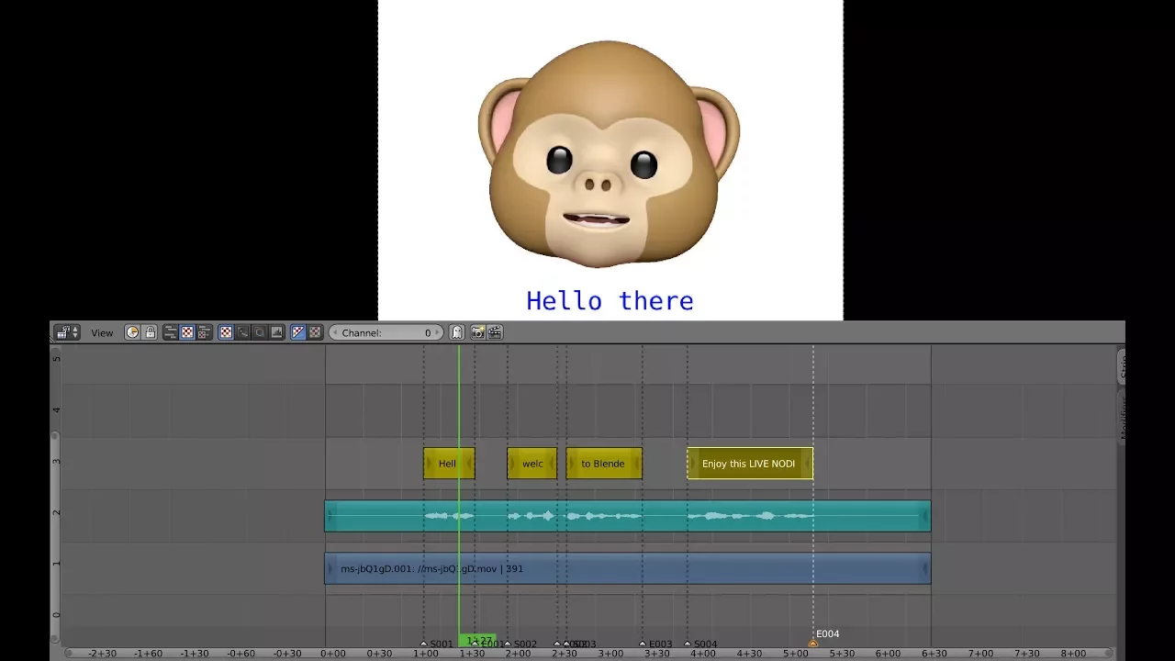Switch to combined Sequencer and Preview view
The image size is (1175, 661).
pos(205,332)
